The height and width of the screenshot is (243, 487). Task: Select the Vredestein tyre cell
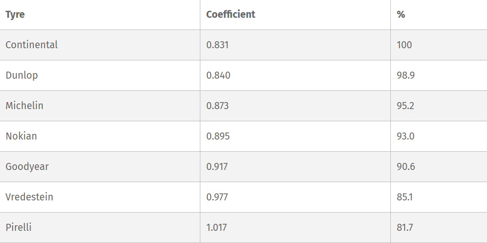click(x=29, y=197)
